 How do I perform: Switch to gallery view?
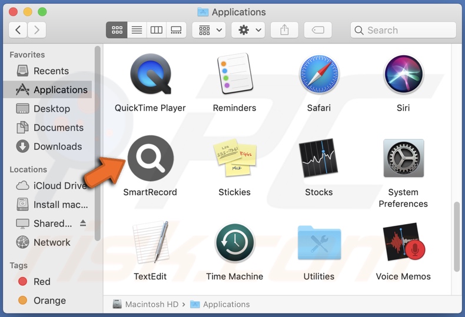click(176, 30)
